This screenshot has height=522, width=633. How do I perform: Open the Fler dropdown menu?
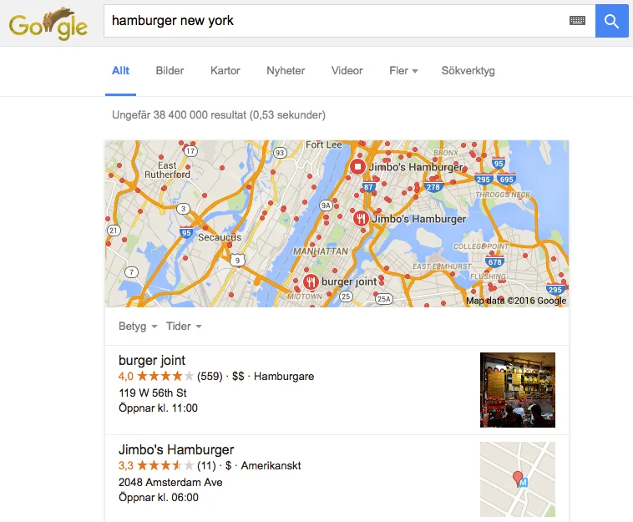[x=403, y=71]
